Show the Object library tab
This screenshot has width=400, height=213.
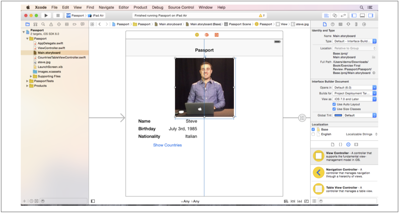[x=348, y=145]
